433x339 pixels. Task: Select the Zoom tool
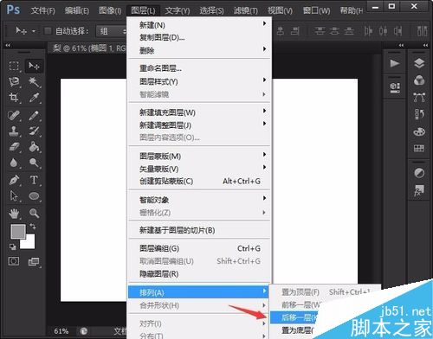[x=34, y=214]
